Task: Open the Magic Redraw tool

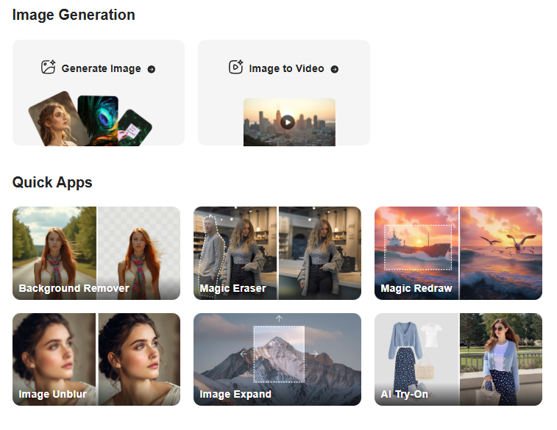Action: coord(458,253)
